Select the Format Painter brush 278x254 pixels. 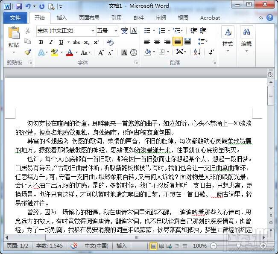[27, 53]
